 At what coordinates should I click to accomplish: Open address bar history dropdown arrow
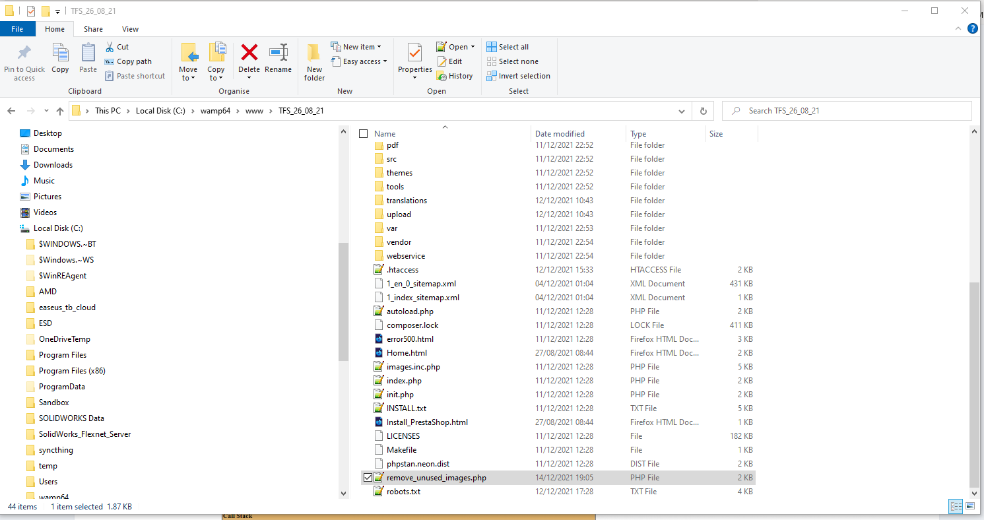pyautogui.click(x=682, y=111)
